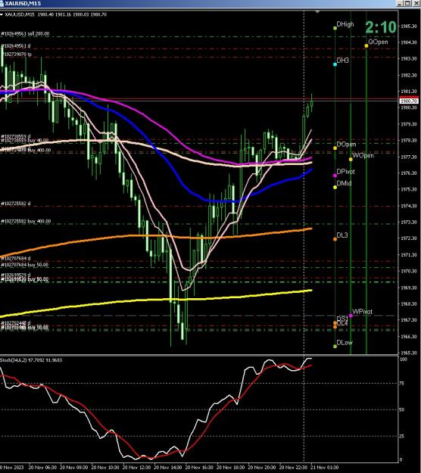Click the stochastic 50 level value
The width and height of the screenshot is (421, 473).
coord(401,409)
